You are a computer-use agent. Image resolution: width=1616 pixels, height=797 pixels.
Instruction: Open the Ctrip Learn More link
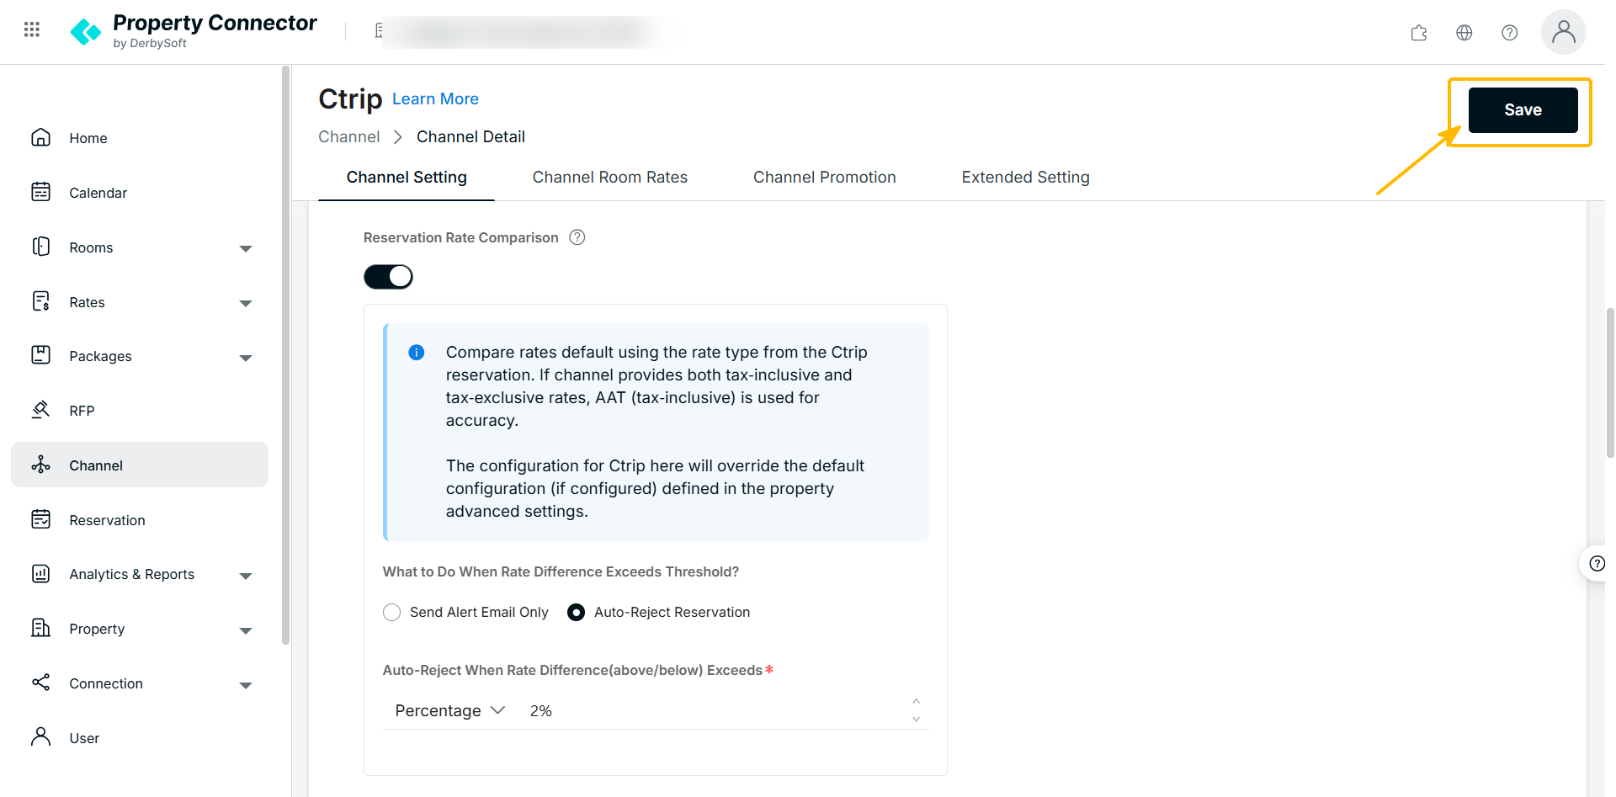pyautogui.click(x=435, y=99)
